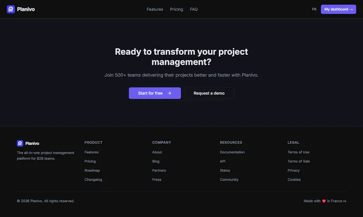The width and height of the screenshot is (363, 217).
Task: Open the Roadmap footer link
Action: (x=92, y=170)
